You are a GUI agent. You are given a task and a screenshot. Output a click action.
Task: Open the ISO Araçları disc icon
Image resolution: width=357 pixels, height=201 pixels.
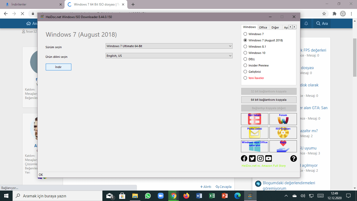[283, 133]
